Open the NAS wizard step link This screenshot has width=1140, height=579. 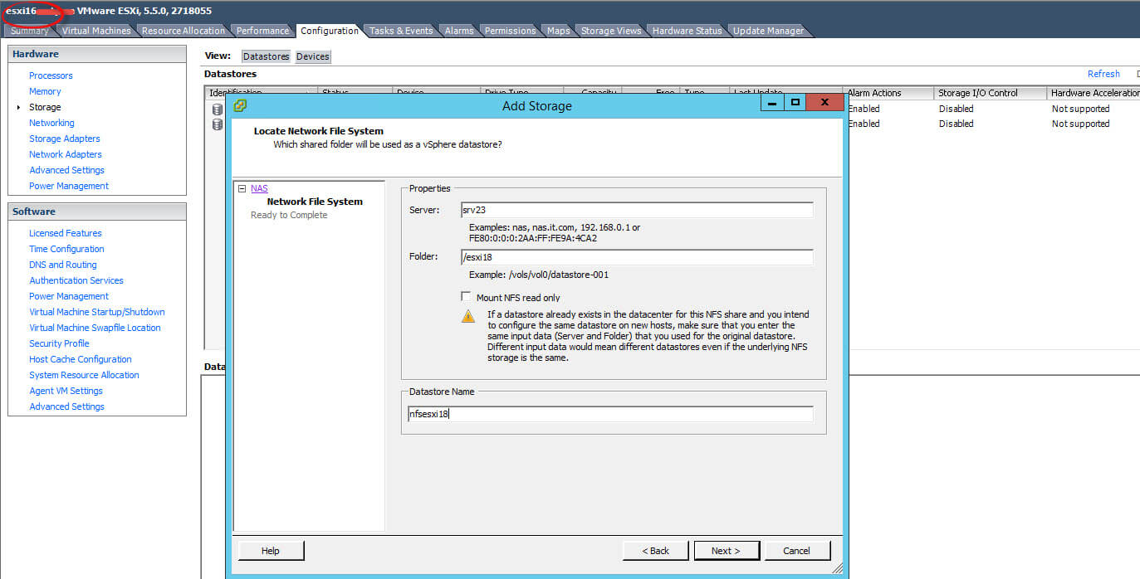(259, 189)
